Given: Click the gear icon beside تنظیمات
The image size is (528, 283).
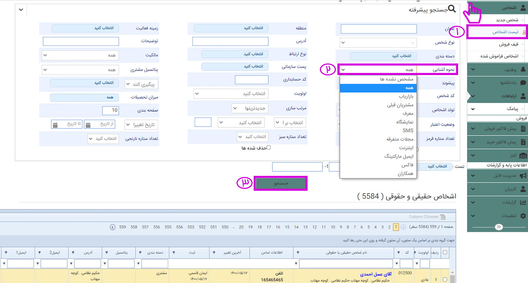Looking at the screenshot, I should click(x=523, y=215).
